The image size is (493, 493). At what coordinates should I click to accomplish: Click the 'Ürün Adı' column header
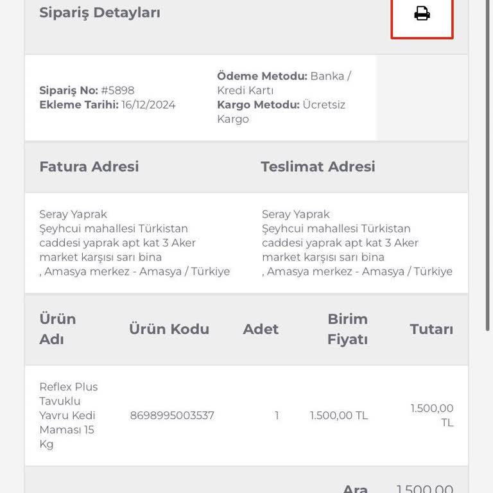click(x=58, y=329)
